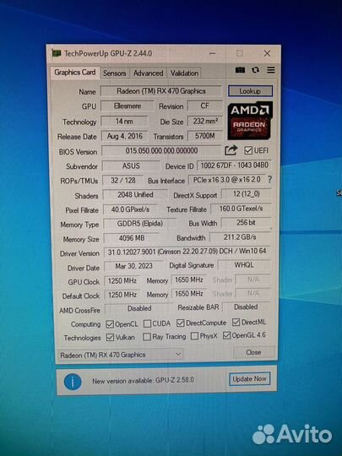Toggle the Ray Tracing checkbox
This screenshot has height=456, width=342.
point(147,337)
